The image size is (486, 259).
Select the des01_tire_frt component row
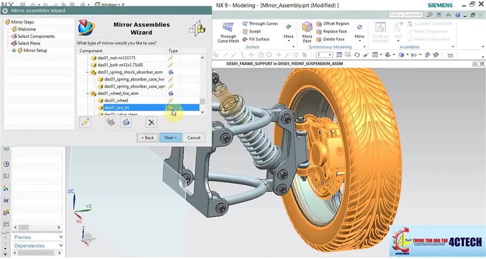click(138, 107)
